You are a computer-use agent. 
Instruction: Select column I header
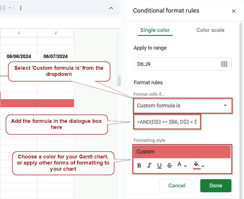coord(19,33)
